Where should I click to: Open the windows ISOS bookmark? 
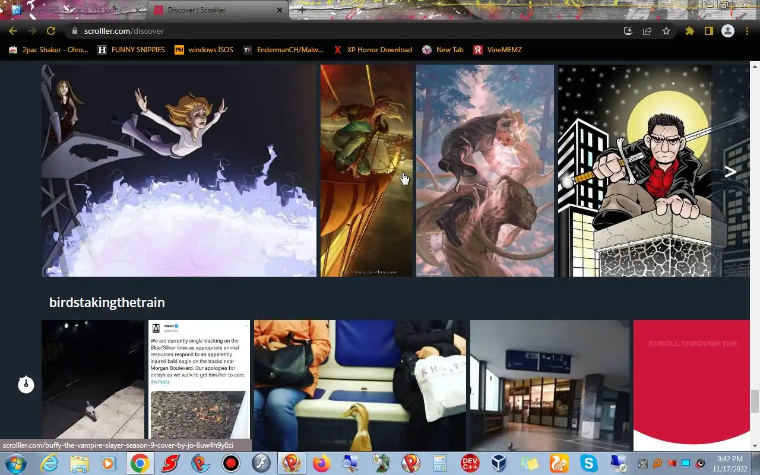204,50
